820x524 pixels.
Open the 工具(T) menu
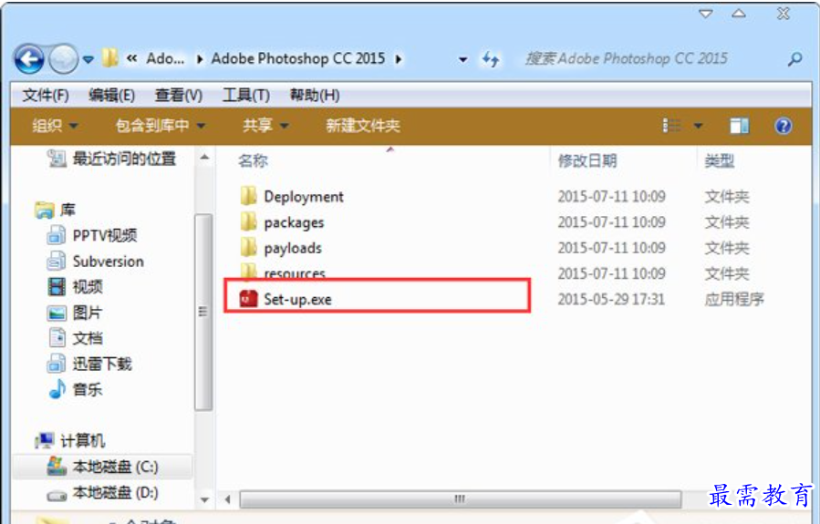(x=246, y=95)
